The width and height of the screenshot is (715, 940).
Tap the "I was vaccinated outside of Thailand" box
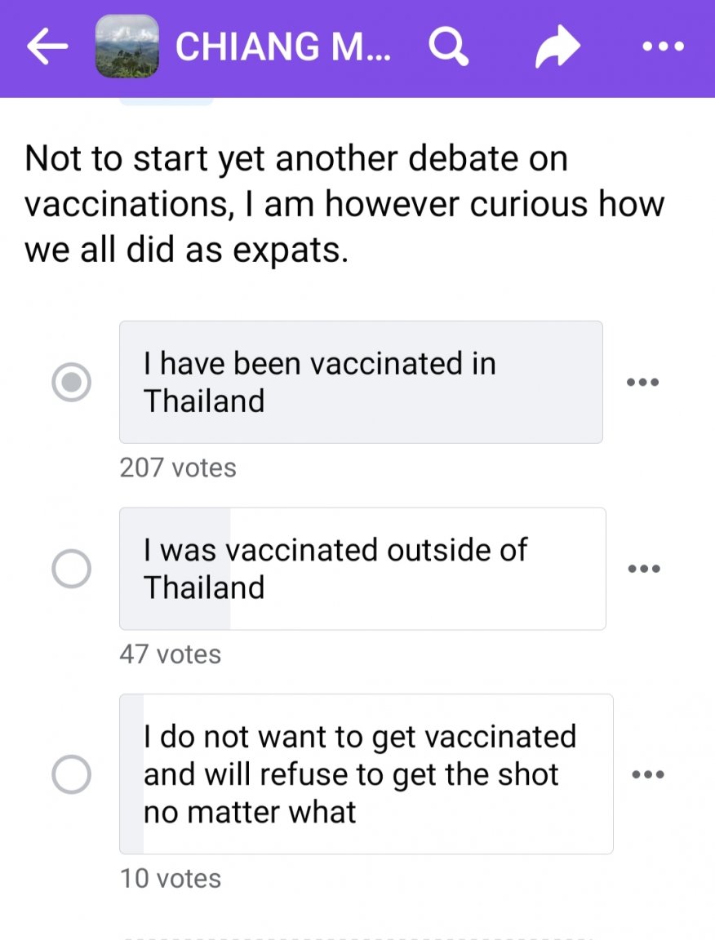[362, 568]
